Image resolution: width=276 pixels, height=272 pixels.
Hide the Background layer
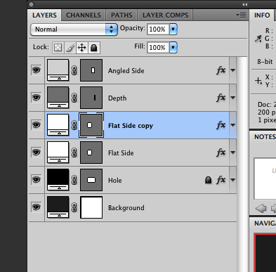(x=37, y=207)
